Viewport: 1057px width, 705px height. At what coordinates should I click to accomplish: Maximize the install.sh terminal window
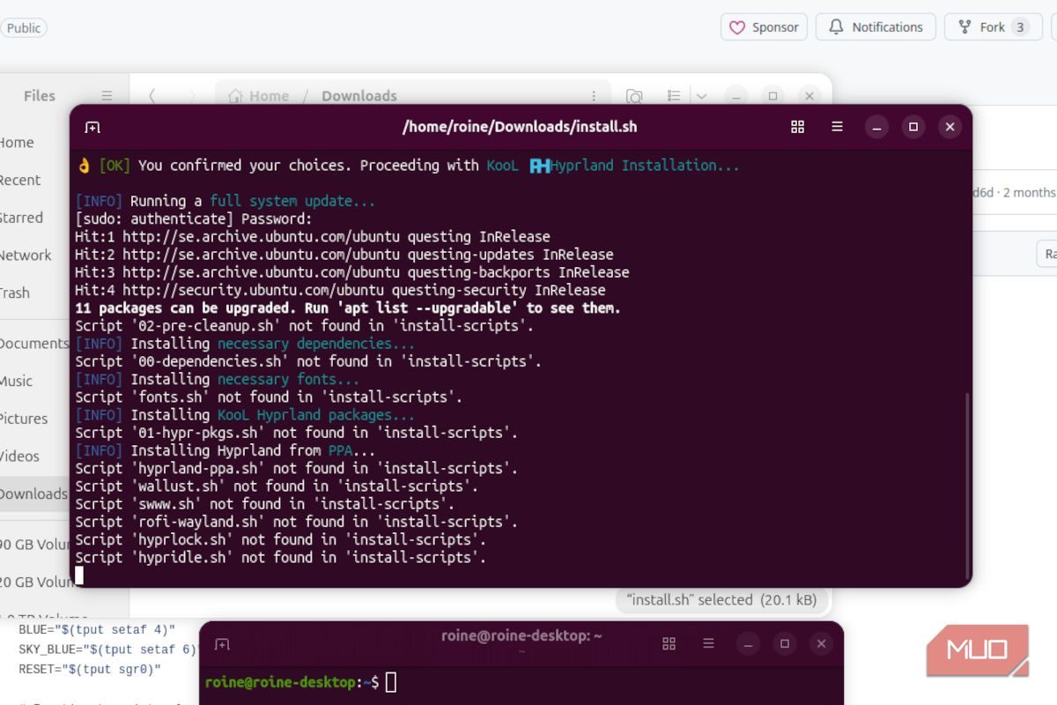click(913, 127)
